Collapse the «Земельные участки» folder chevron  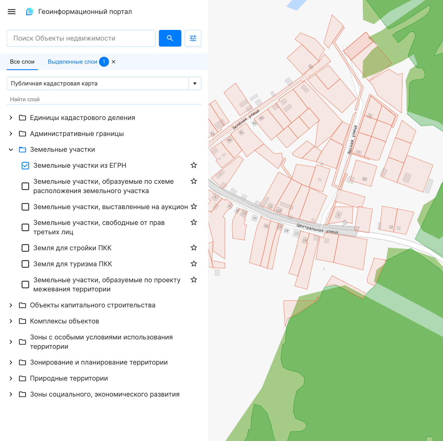[x=11, y=150]
